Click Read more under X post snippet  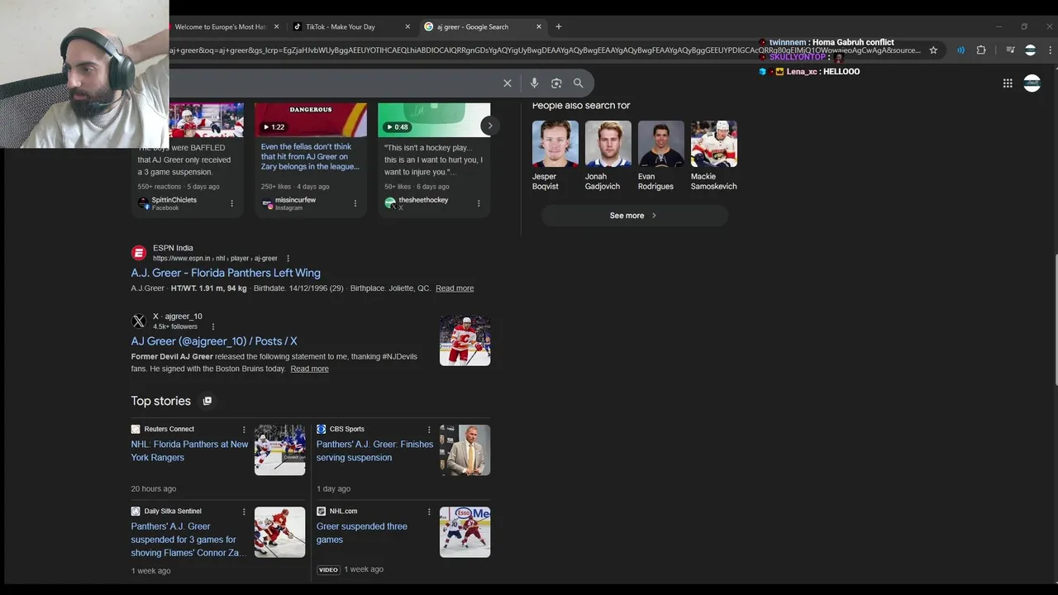pyautogui.click(x=309, y=369)
